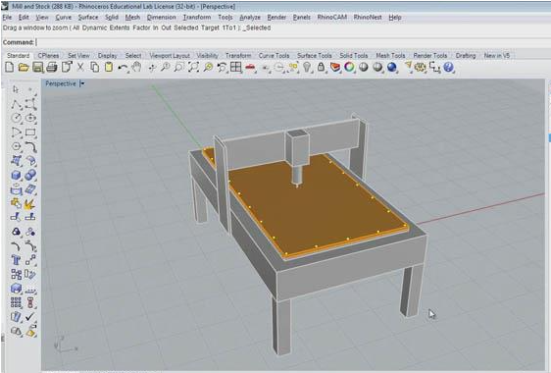Select the Ellipse tool
Viewport: 551px width, 373px height.
point(30,118)
